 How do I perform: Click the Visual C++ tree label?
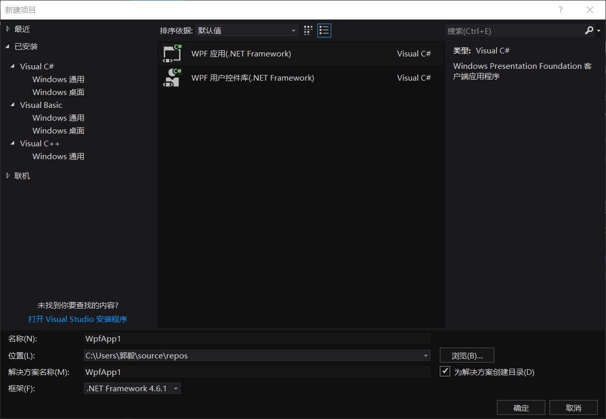pyautogui.click(x=40, y=144)
